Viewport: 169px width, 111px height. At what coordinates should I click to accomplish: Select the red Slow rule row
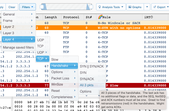(x=85, y=85)
